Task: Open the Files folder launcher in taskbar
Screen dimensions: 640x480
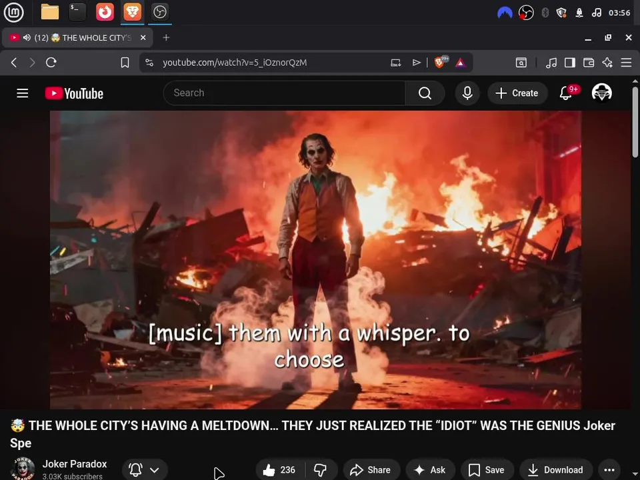Action: pyautogui.click(x=50, y=12)
